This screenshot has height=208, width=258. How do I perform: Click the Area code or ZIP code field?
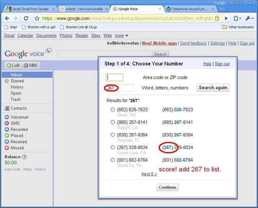coord(114,77)
